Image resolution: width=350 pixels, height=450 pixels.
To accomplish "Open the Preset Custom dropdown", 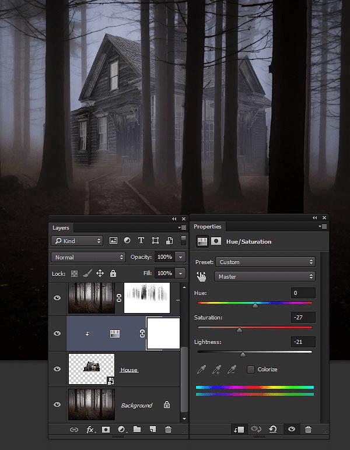I will point(265,262).
